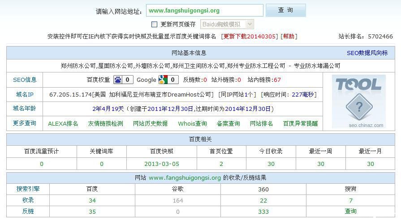Click the Google icon beside PageRank
The height and width of the screenshot is (220, 401).
coord(162,80)
